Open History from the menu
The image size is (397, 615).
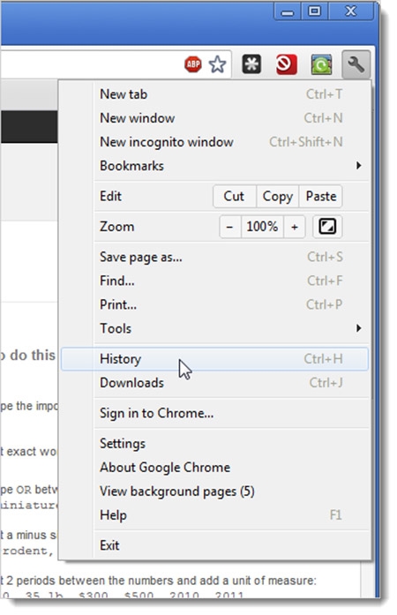tap(215, 359)
